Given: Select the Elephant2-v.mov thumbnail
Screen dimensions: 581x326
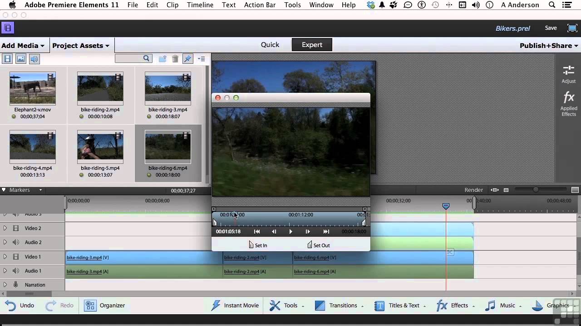Looking at the screenshot, I should tap(33, 88).
